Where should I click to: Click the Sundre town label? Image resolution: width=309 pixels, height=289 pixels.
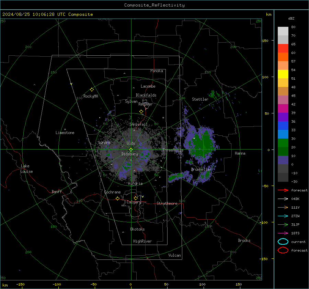(x=104, y=143)
